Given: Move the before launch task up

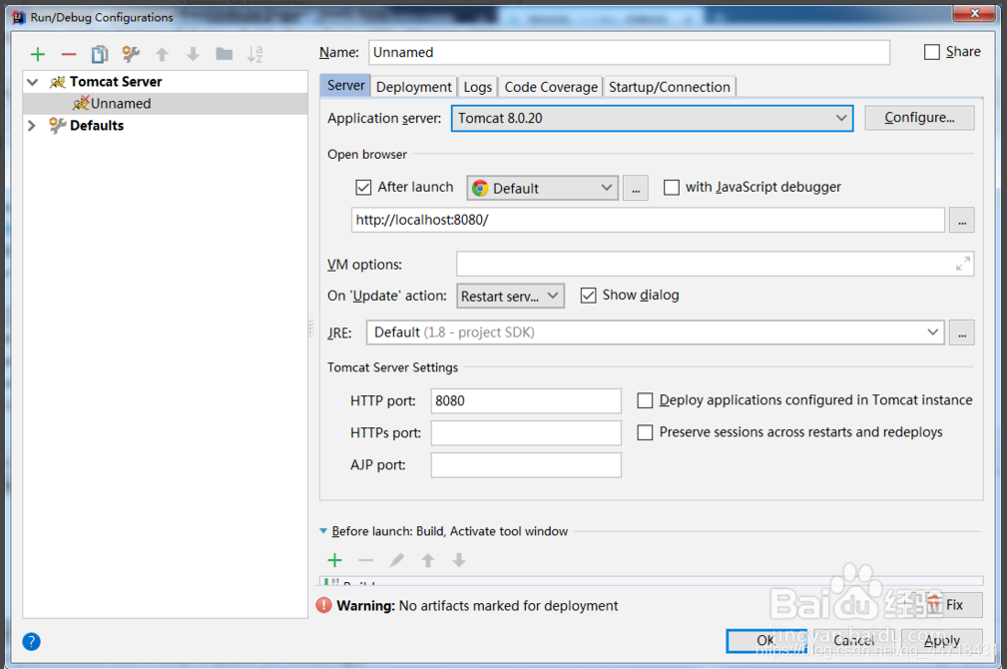Looking at the screenshot, I should (x=428, y=560).
